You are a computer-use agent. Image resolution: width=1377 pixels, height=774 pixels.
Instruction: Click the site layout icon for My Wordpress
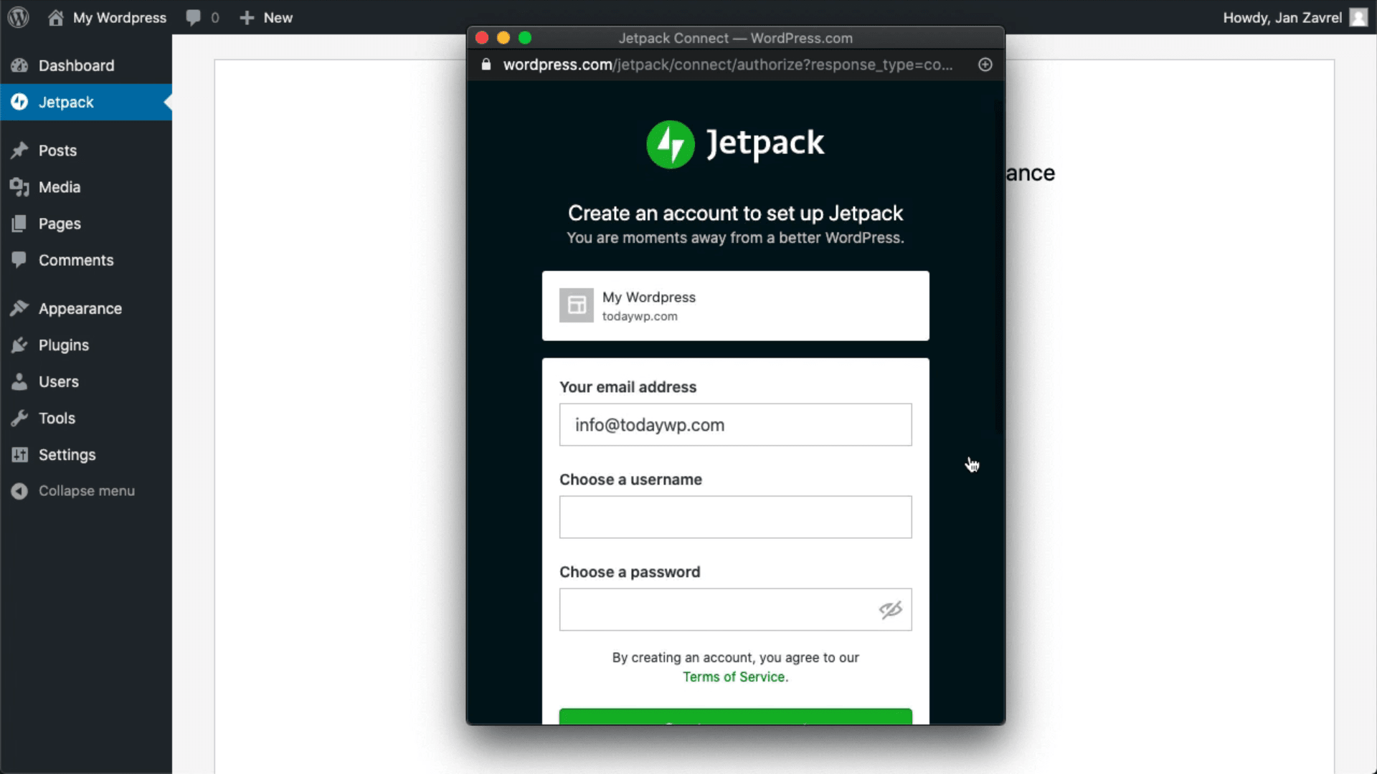[577, 305]
